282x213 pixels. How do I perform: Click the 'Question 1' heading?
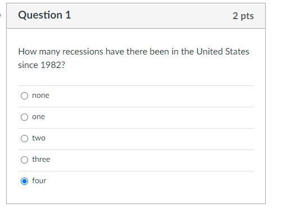[x=44, y=15]
